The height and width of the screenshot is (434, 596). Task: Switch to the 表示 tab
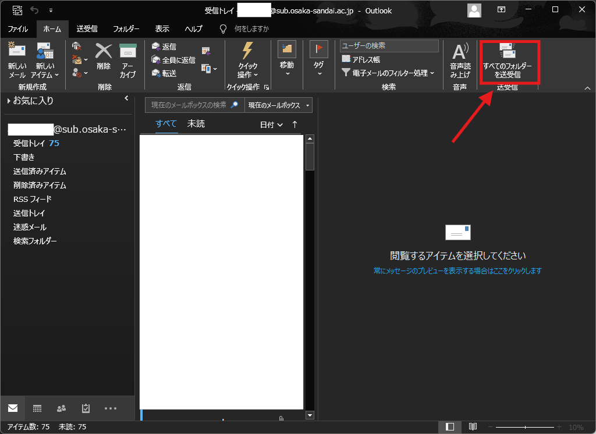pos(162,29)
